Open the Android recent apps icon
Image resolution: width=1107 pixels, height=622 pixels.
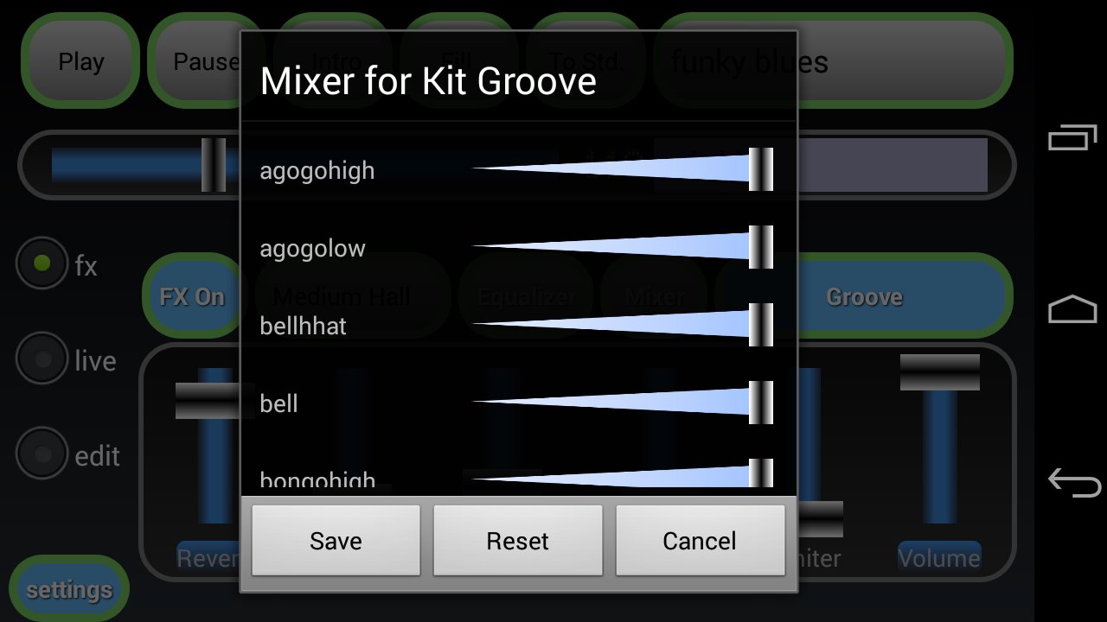coord(1072,137)
